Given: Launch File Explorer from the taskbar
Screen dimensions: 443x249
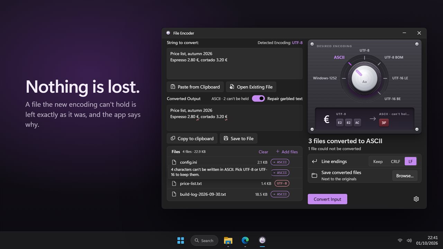Looking at the screenshot, I should pos(228,240).
